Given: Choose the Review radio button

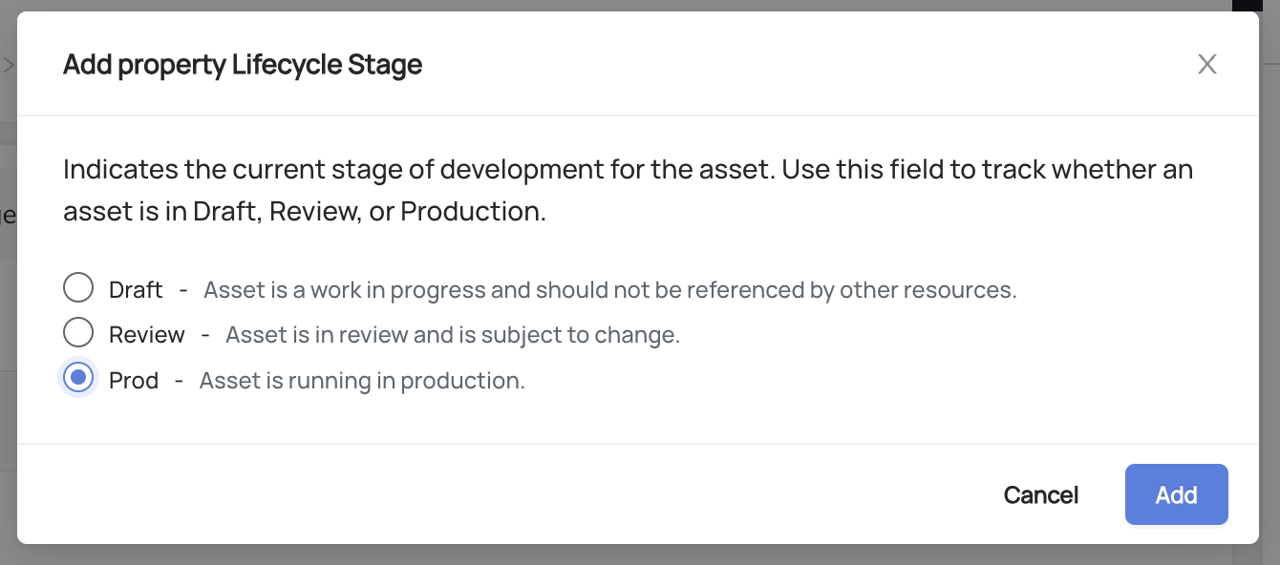Looking at the screenshot, I should pyautogui.click(x=78, y=333).
